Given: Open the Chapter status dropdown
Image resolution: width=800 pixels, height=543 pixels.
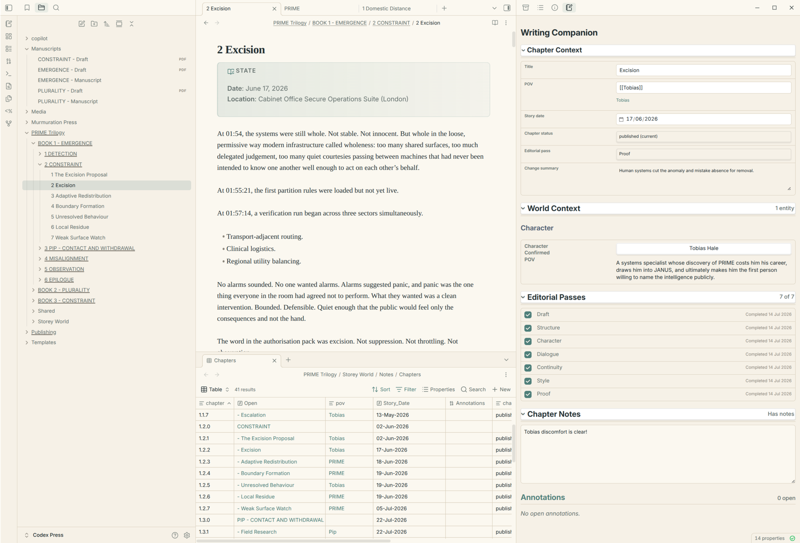Looking at the screenshot, I should coord(703,136).
